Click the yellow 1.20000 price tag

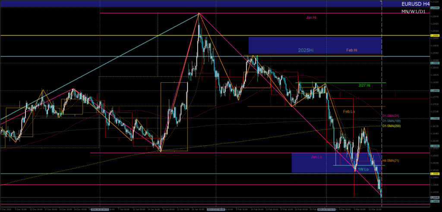435,35
